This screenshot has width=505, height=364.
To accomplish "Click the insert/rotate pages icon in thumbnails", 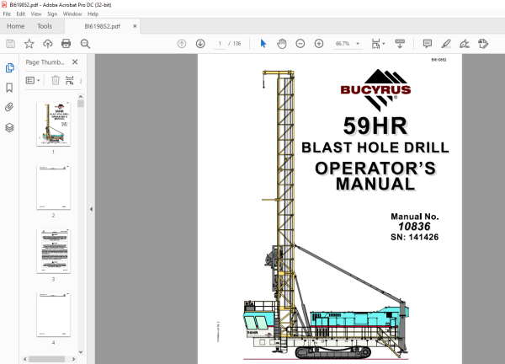I will (x=70, y=80).
